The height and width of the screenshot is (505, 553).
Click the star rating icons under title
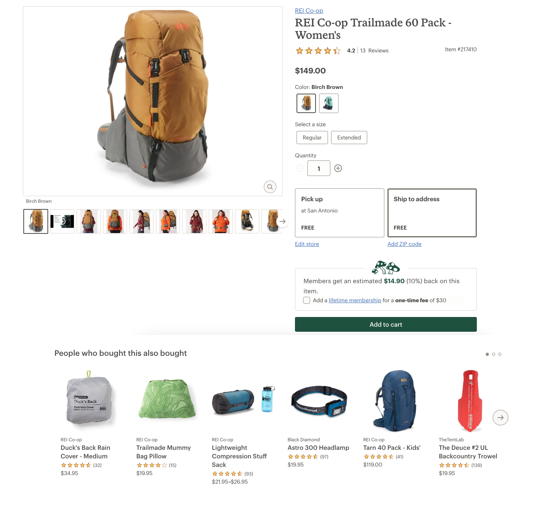(318, 50)
